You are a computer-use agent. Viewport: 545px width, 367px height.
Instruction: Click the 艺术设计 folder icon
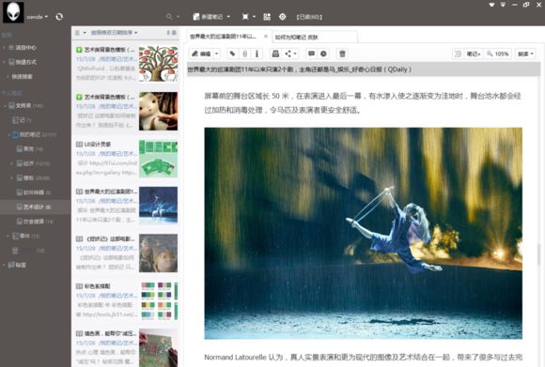(20, 206)
